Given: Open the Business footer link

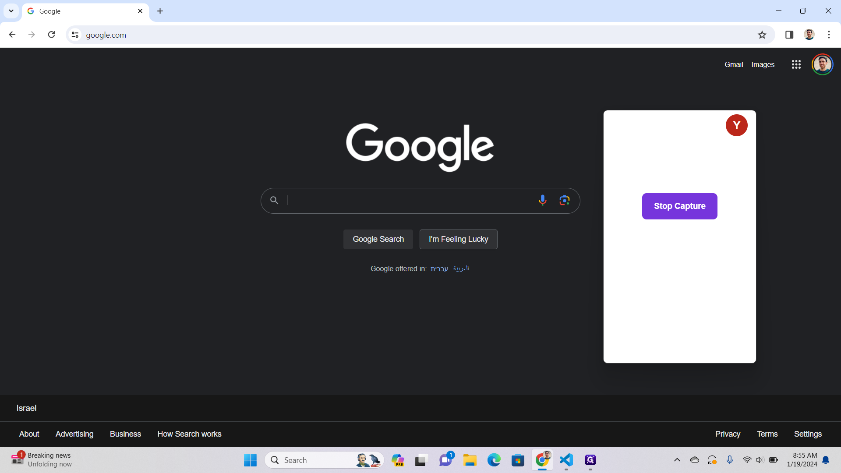Looking at the screenshot, I should tap(125, 434).
